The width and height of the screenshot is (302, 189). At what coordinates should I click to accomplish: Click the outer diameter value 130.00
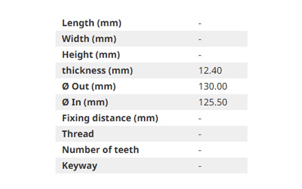point(213,87)
